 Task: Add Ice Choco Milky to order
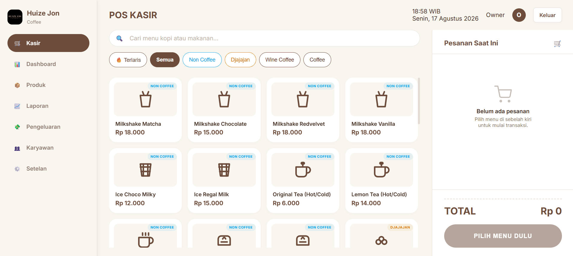click(x=146, y=181)
